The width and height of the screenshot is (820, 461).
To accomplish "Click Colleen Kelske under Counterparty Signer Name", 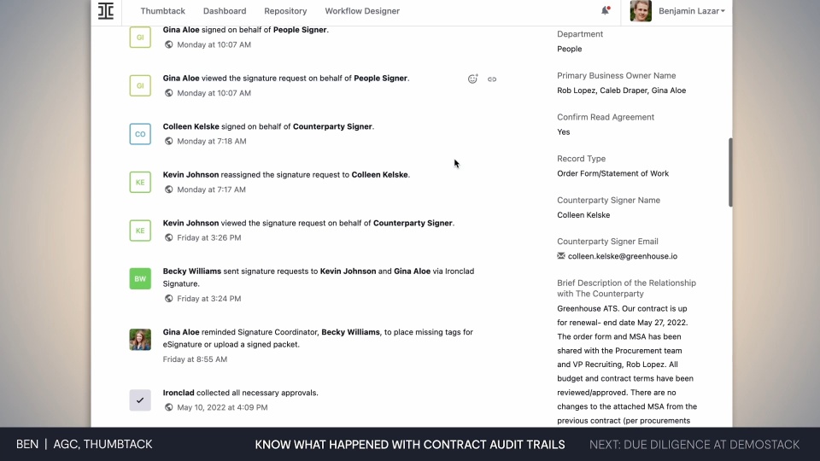I will tap(583, 215).
